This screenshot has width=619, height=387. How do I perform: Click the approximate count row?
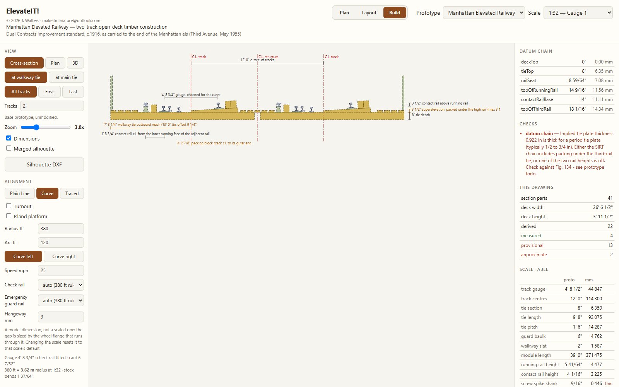(x=567, y=255)
